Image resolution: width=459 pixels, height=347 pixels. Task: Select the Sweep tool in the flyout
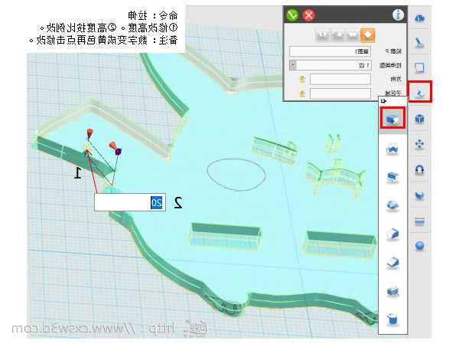tap(392, 178)
